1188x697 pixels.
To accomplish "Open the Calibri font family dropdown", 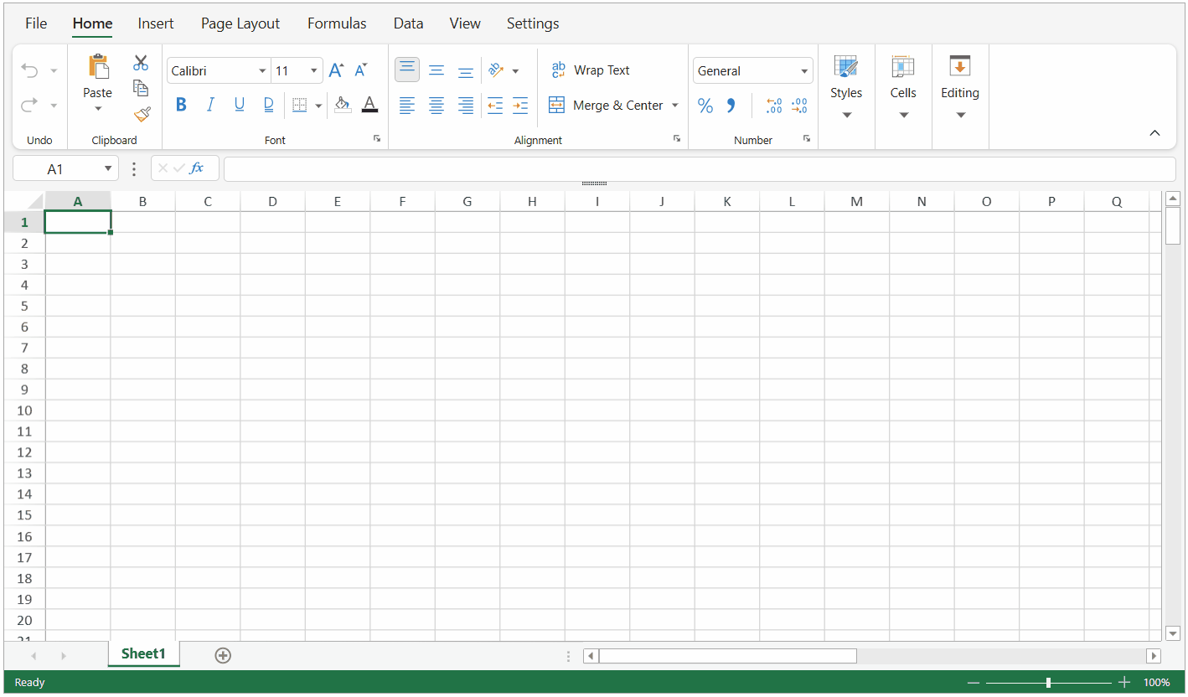I will point(262,71).
